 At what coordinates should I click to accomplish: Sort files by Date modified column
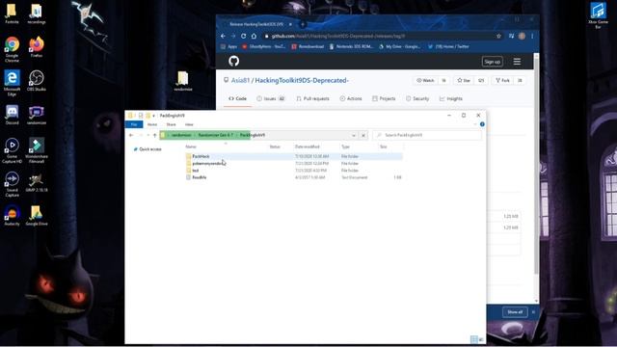pyautogui.click(x=308, y=147)
